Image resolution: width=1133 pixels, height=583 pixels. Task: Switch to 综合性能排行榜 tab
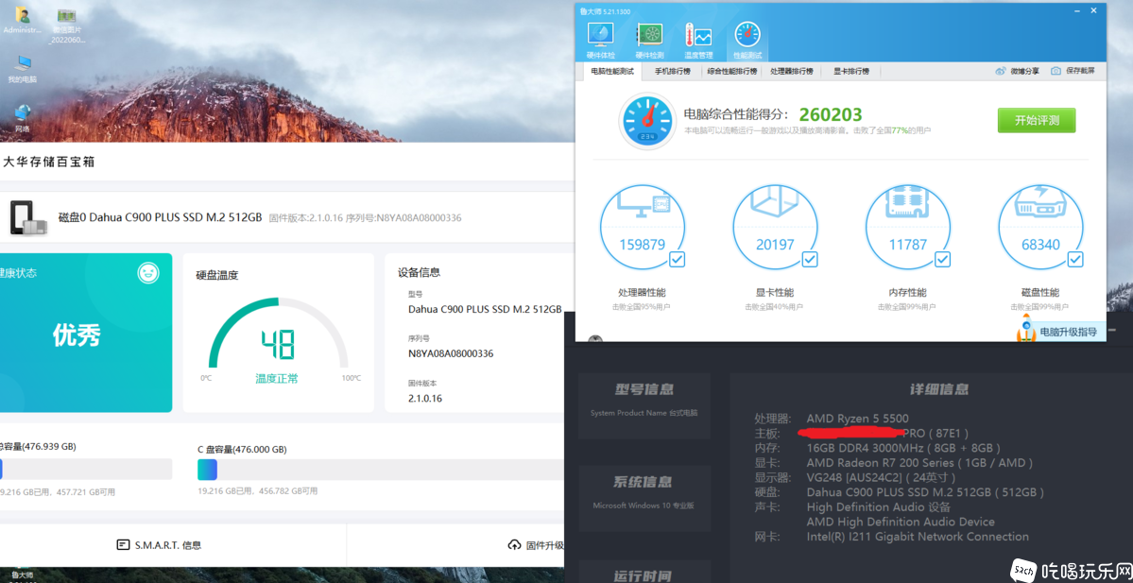point(732,72)
